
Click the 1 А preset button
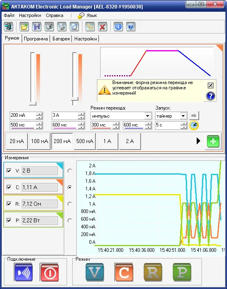coord(107,141)
